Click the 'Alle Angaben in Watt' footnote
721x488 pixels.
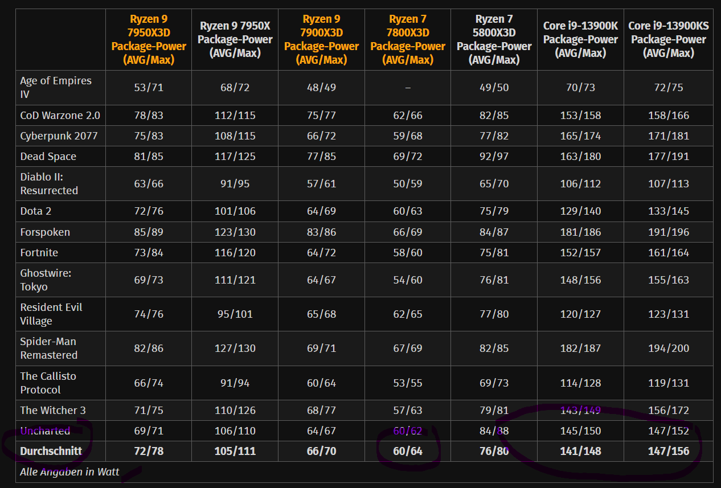[x=69, y=471]
